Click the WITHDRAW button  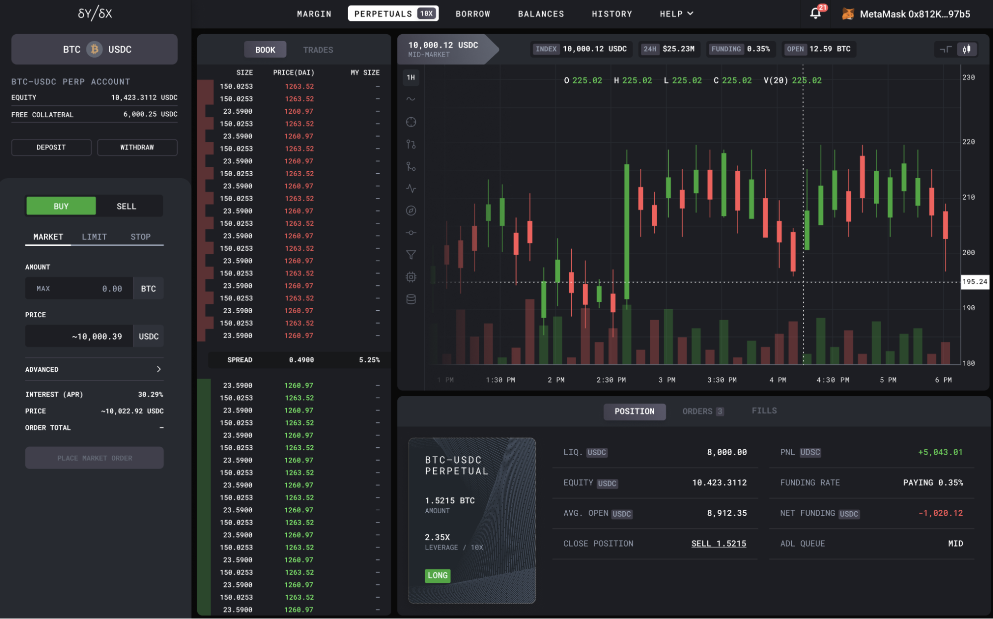137,147
